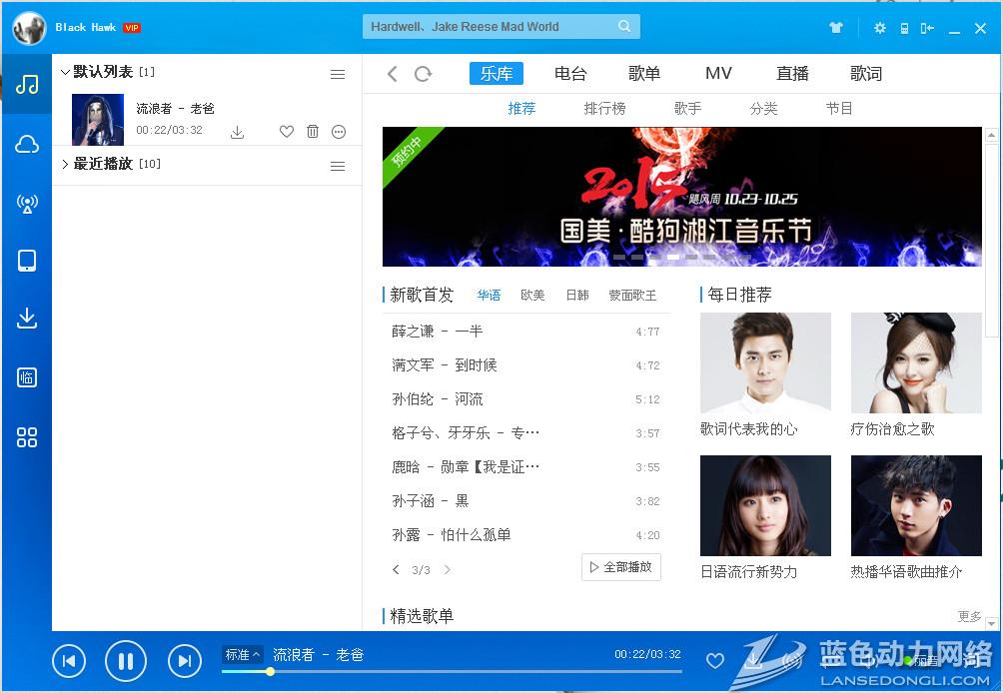The width and height of the screenshot is (1003, 693).
Task: Open the cloud music sidebar icon
Action: coord(27,145)
